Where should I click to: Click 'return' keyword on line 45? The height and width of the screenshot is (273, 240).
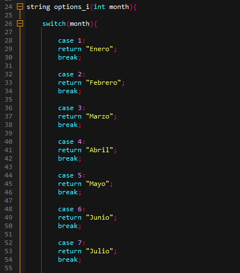click(70, 184)
